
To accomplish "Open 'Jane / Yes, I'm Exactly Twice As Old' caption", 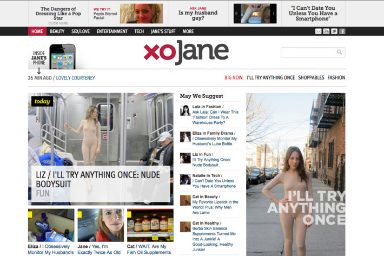I will click(x=99, y=250).
